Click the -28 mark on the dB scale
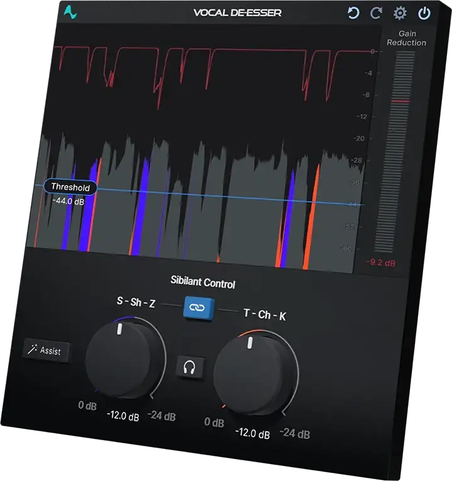 click(357, 160)
